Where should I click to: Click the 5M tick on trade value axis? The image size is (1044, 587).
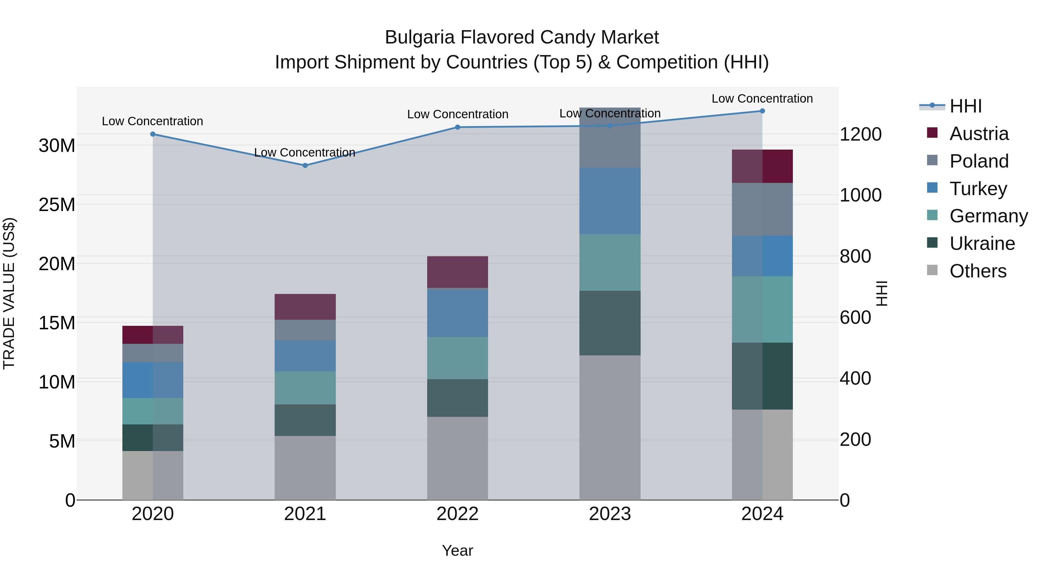(62, 441)
